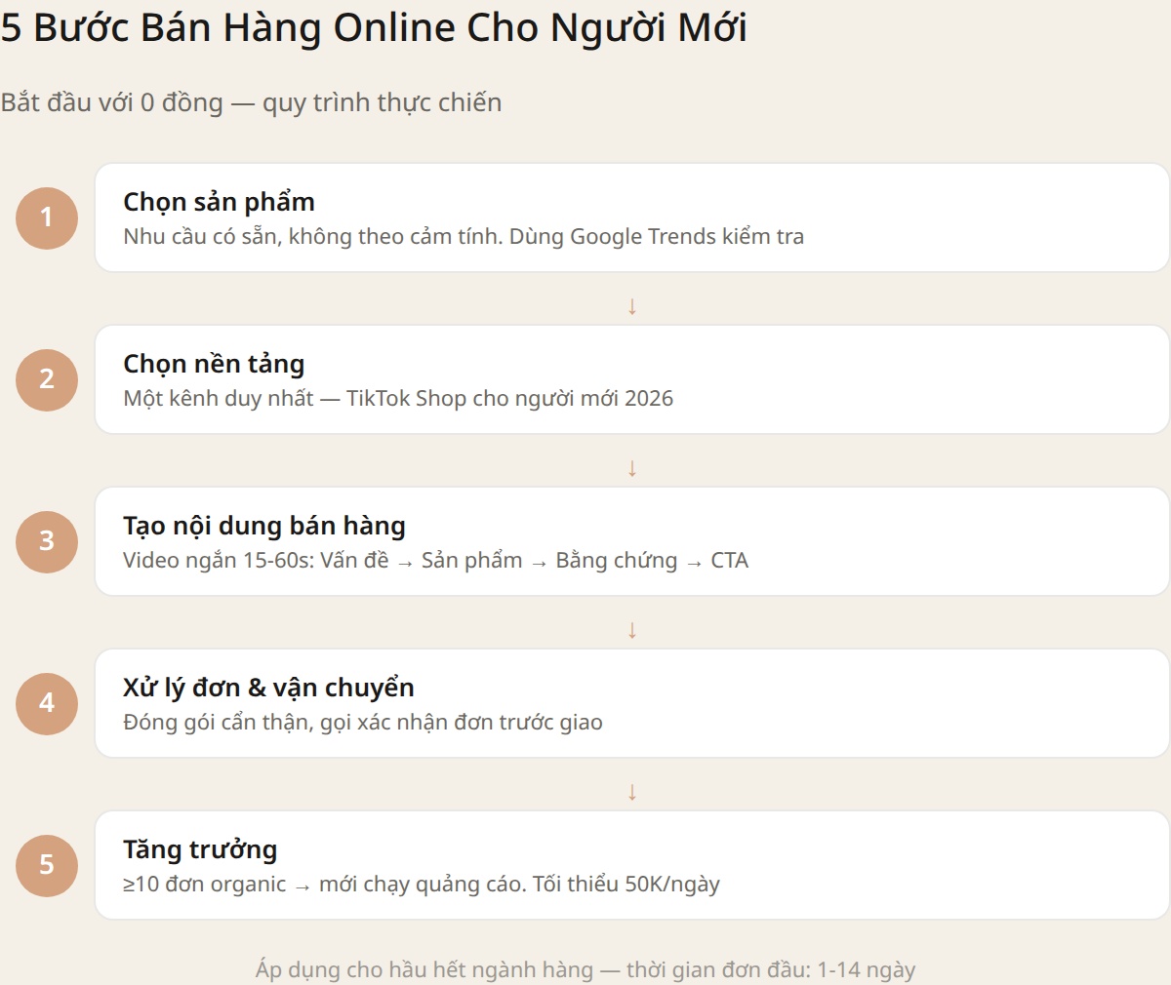This screenshot has width=1171, height=985.
Task: Click the 'Tăng trưởng' heading
Action: [200, 849]
